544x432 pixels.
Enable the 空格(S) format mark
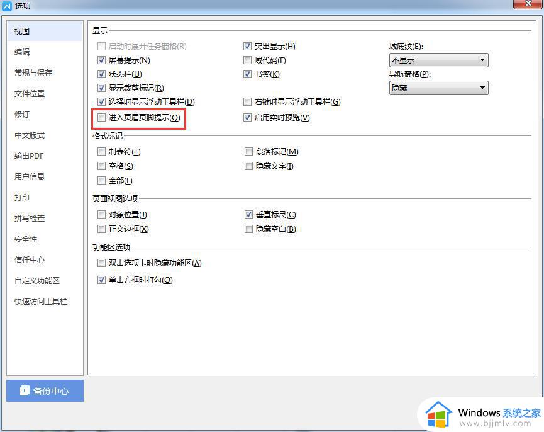click(101, 166)
